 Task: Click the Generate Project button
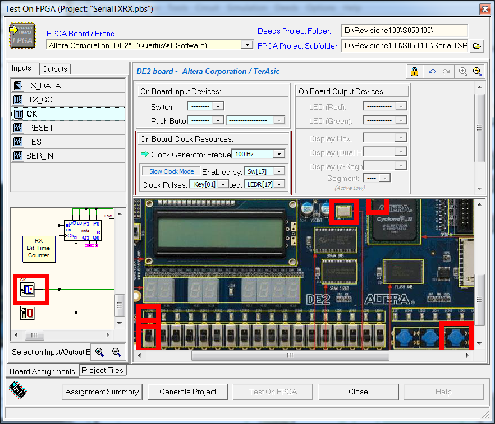point(188,392)
